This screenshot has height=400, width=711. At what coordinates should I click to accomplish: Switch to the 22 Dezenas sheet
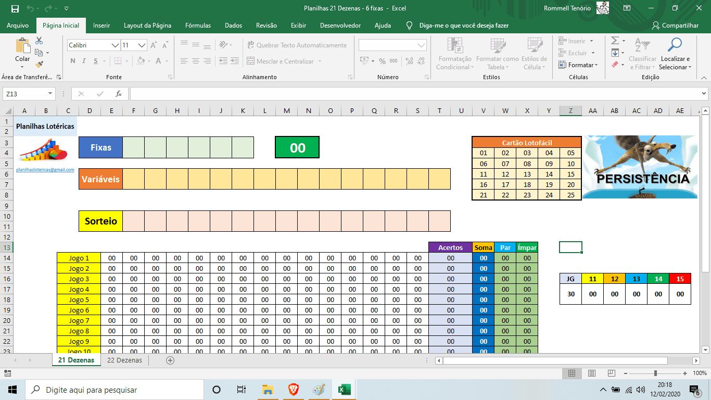pyautogui.click(x=124, y=360)
